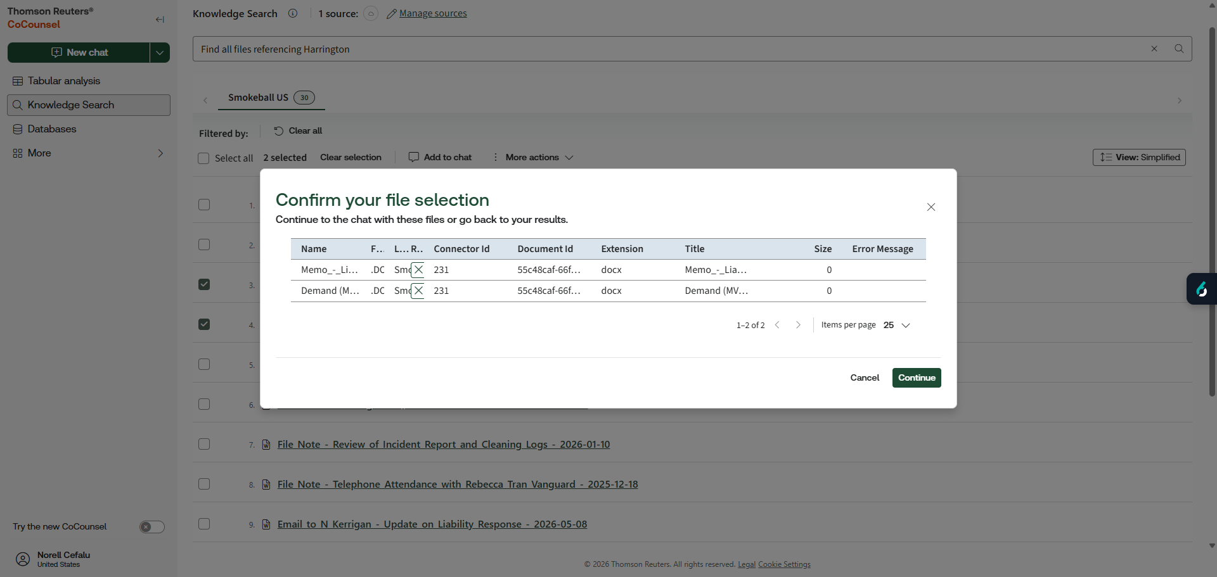Click the Thomson Reuters CoCounsel logo
The image size is (1217, 577).
[50, 18]
